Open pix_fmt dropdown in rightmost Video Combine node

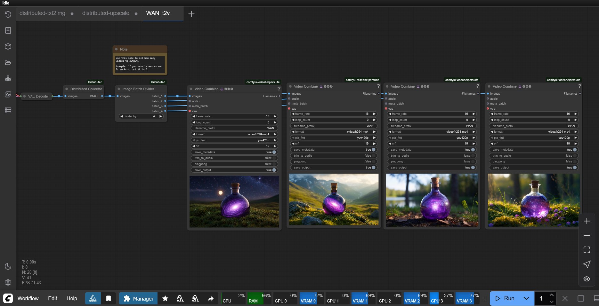533,138
